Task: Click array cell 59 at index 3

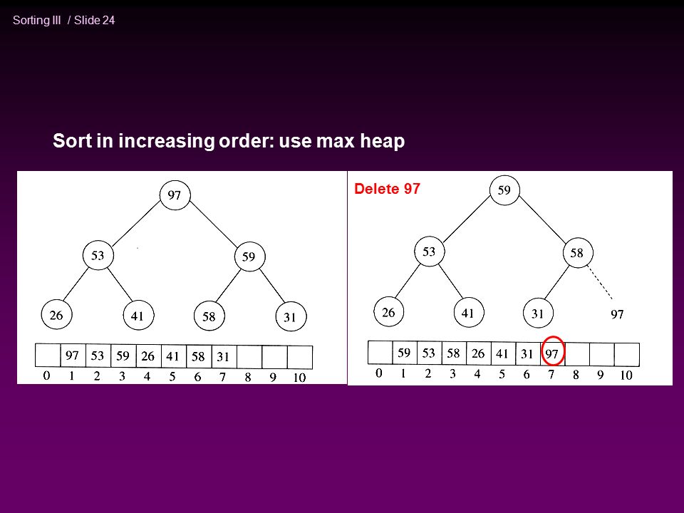Action: (123, 356)
